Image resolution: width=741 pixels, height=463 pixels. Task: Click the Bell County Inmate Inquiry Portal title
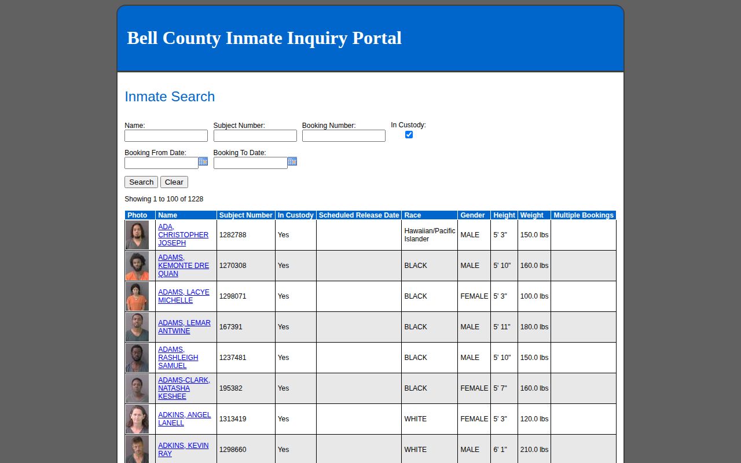coord(264,38)
